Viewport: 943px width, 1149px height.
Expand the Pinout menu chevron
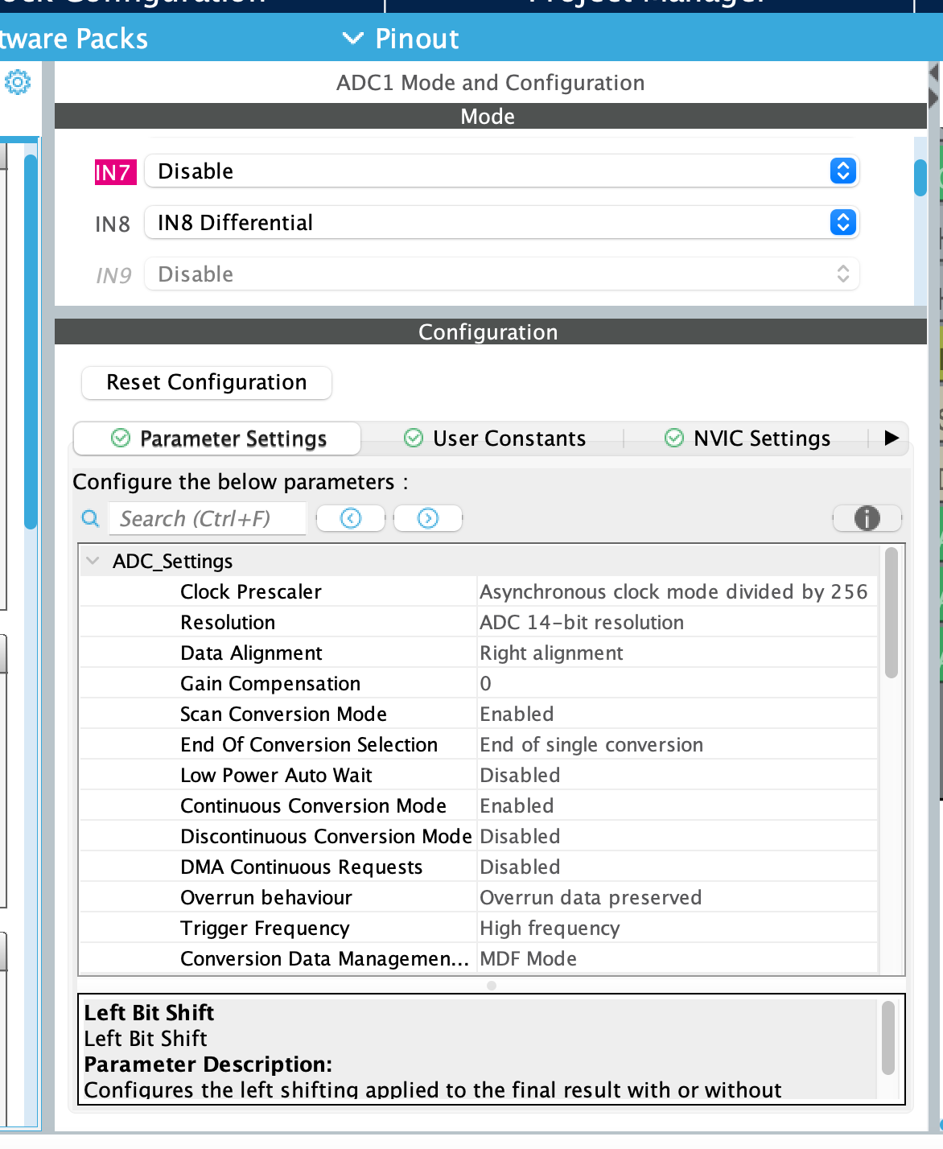click(x=352, y=38)
